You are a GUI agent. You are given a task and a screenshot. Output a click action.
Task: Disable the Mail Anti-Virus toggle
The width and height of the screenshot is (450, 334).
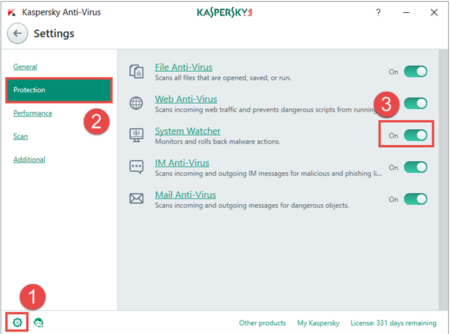(x=415, y=199)
